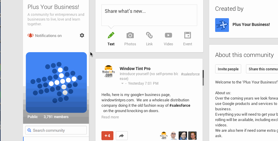Share the Window Tint Pro post
Image resolution: width=278 pixels, height=141 pixels.
coord(121,136)
